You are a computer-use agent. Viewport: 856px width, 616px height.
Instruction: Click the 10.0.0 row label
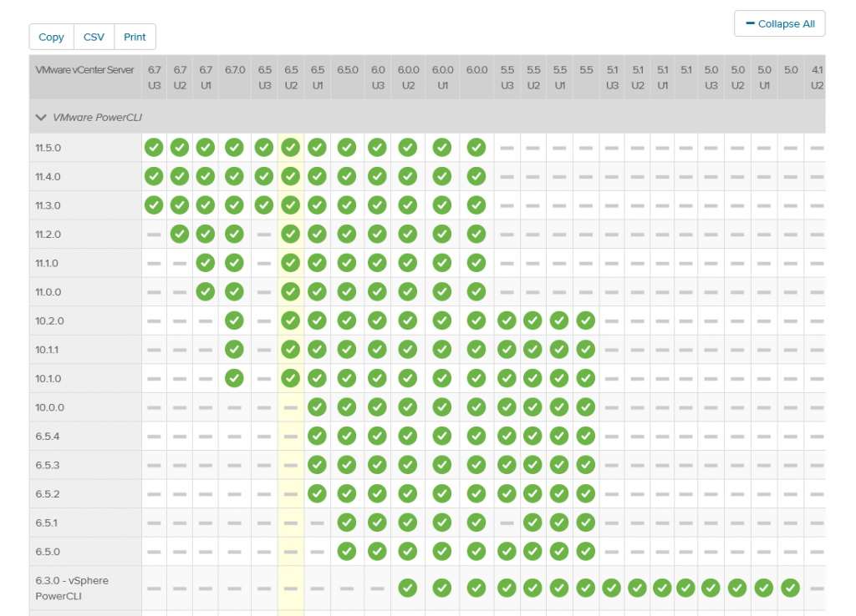click(49, 408)
